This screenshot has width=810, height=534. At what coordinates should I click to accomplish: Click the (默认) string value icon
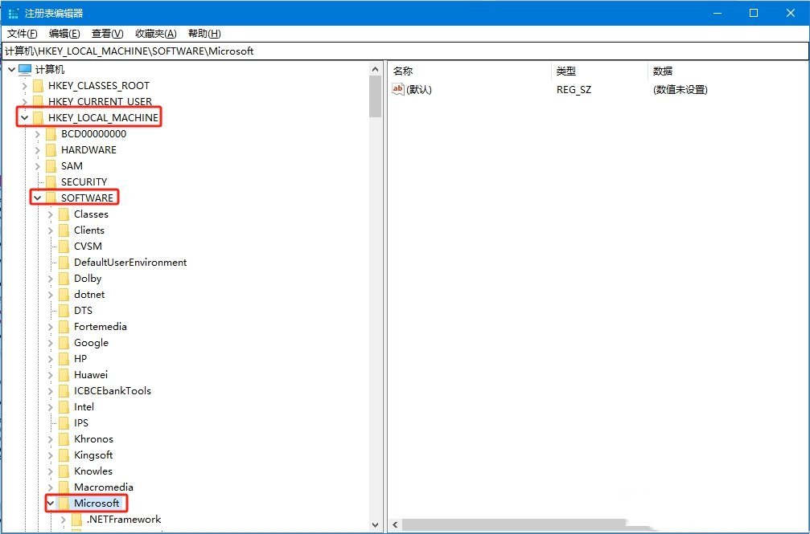tap(398, 89)
